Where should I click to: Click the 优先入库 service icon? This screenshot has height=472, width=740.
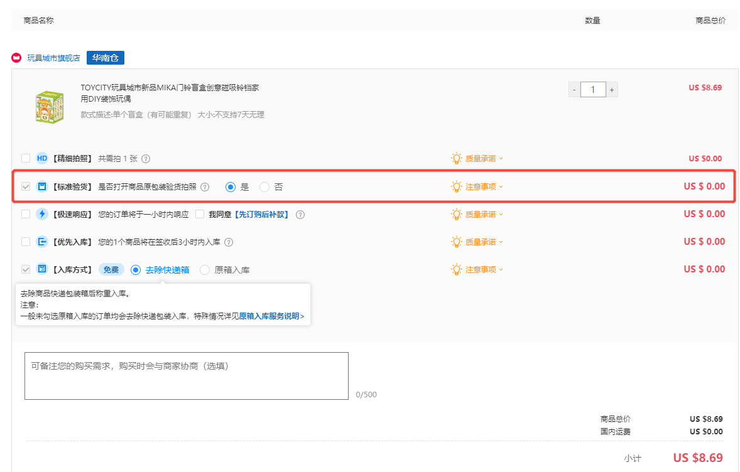click(41, 242)
